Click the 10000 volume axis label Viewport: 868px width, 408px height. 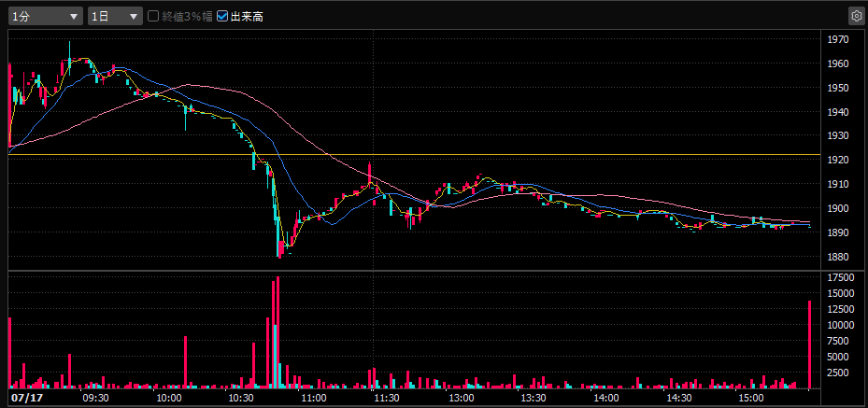click(x=839, y=325)
